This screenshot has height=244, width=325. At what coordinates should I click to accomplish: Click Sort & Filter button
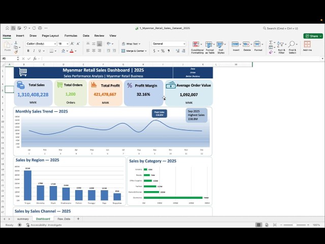click(281, 47)
